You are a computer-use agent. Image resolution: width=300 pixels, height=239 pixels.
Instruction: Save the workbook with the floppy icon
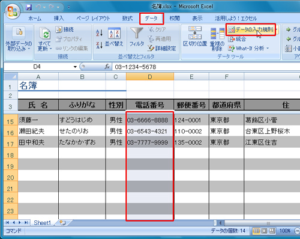[x=29, y=7]
